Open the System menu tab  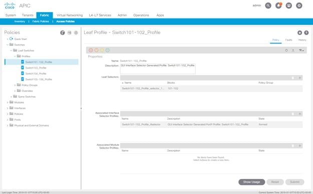[x=11, y=15]
